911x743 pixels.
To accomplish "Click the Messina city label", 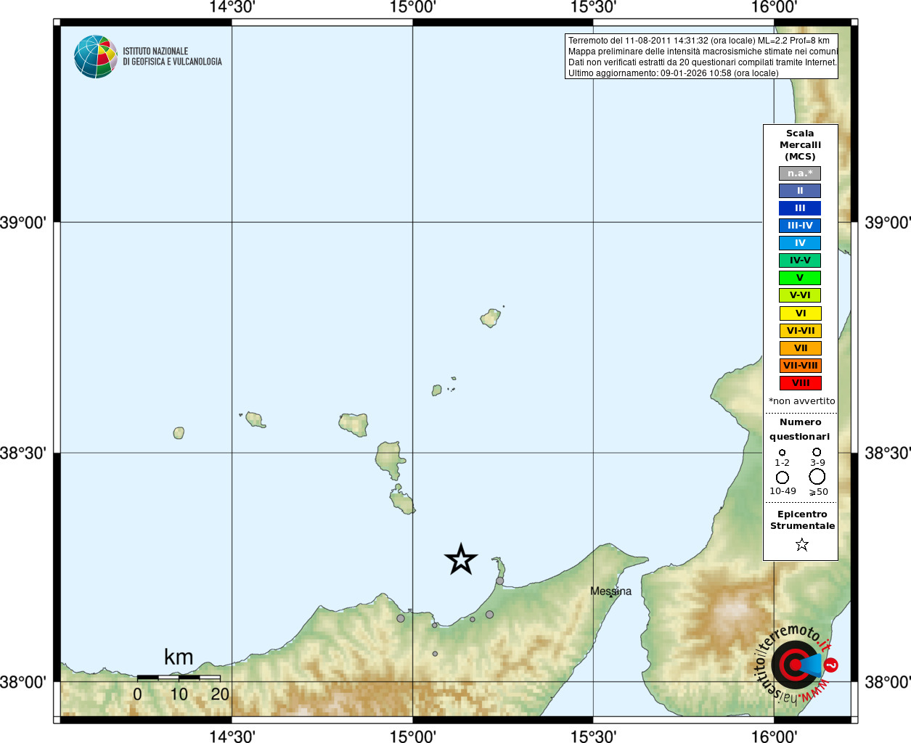I will pyautogui.click(x=610, y=591).
